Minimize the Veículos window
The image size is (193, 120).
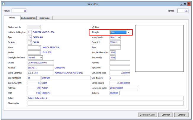point(181,4)
